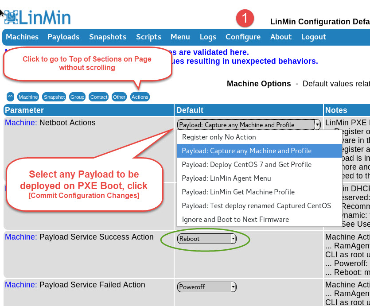This screenshot has width=370, height=306.
Task: Pick 'Payload: LinMin Agent Menu' option
Action: tap(226, 178)
